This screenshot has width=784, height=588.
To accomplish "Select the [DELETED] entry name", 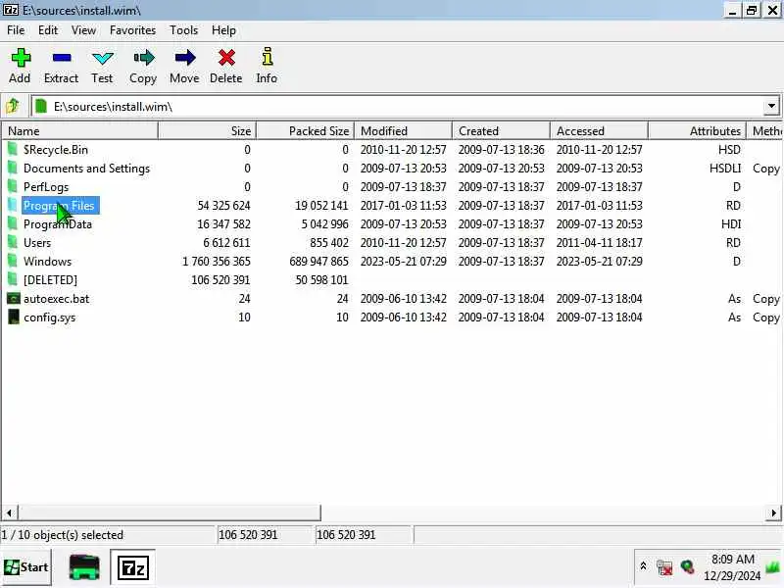I will click(50, 280).
